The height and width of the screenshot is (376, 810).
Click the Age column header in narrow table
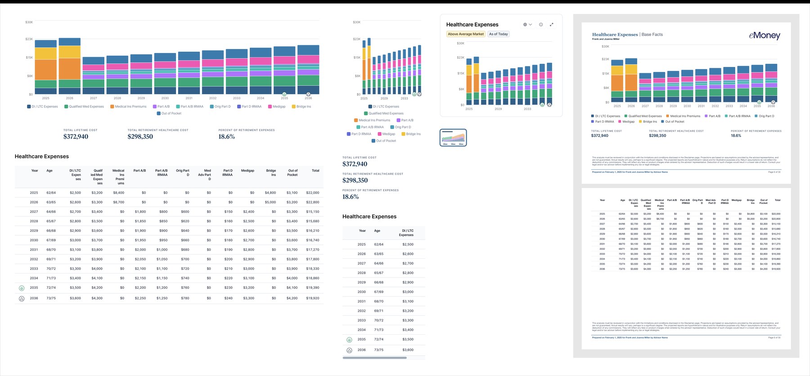point(377,231)
